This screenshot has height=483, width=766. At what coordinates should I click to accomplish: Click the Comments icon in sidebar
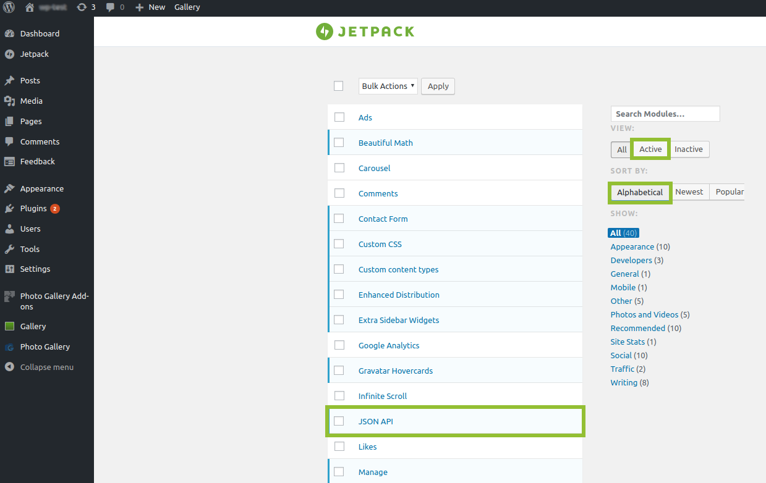click(x=9, y=141)
